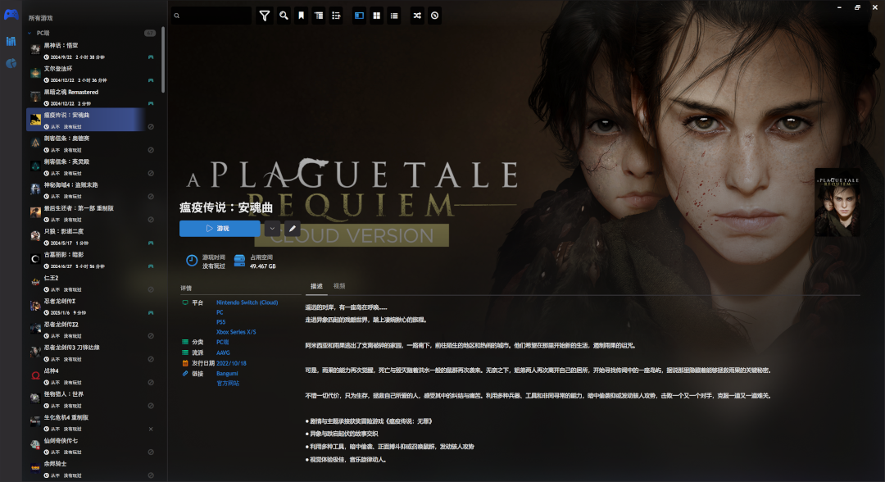Restore the window with the title bar button
Viewport: 885px width, 482px height.
click(x=857, y=7)
